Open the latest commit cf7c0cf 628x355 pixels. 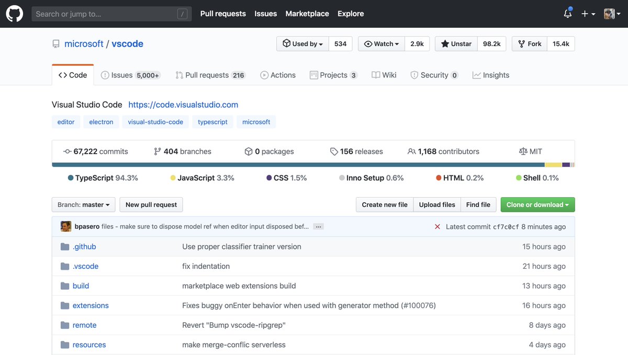506,227
